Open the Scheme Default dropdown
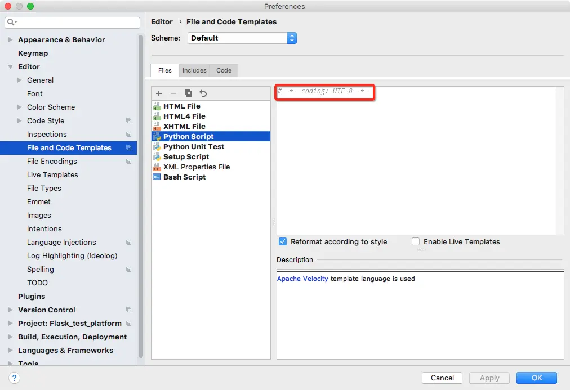Image resolution: width=570 pixels, height=390 pixels. 242,38
